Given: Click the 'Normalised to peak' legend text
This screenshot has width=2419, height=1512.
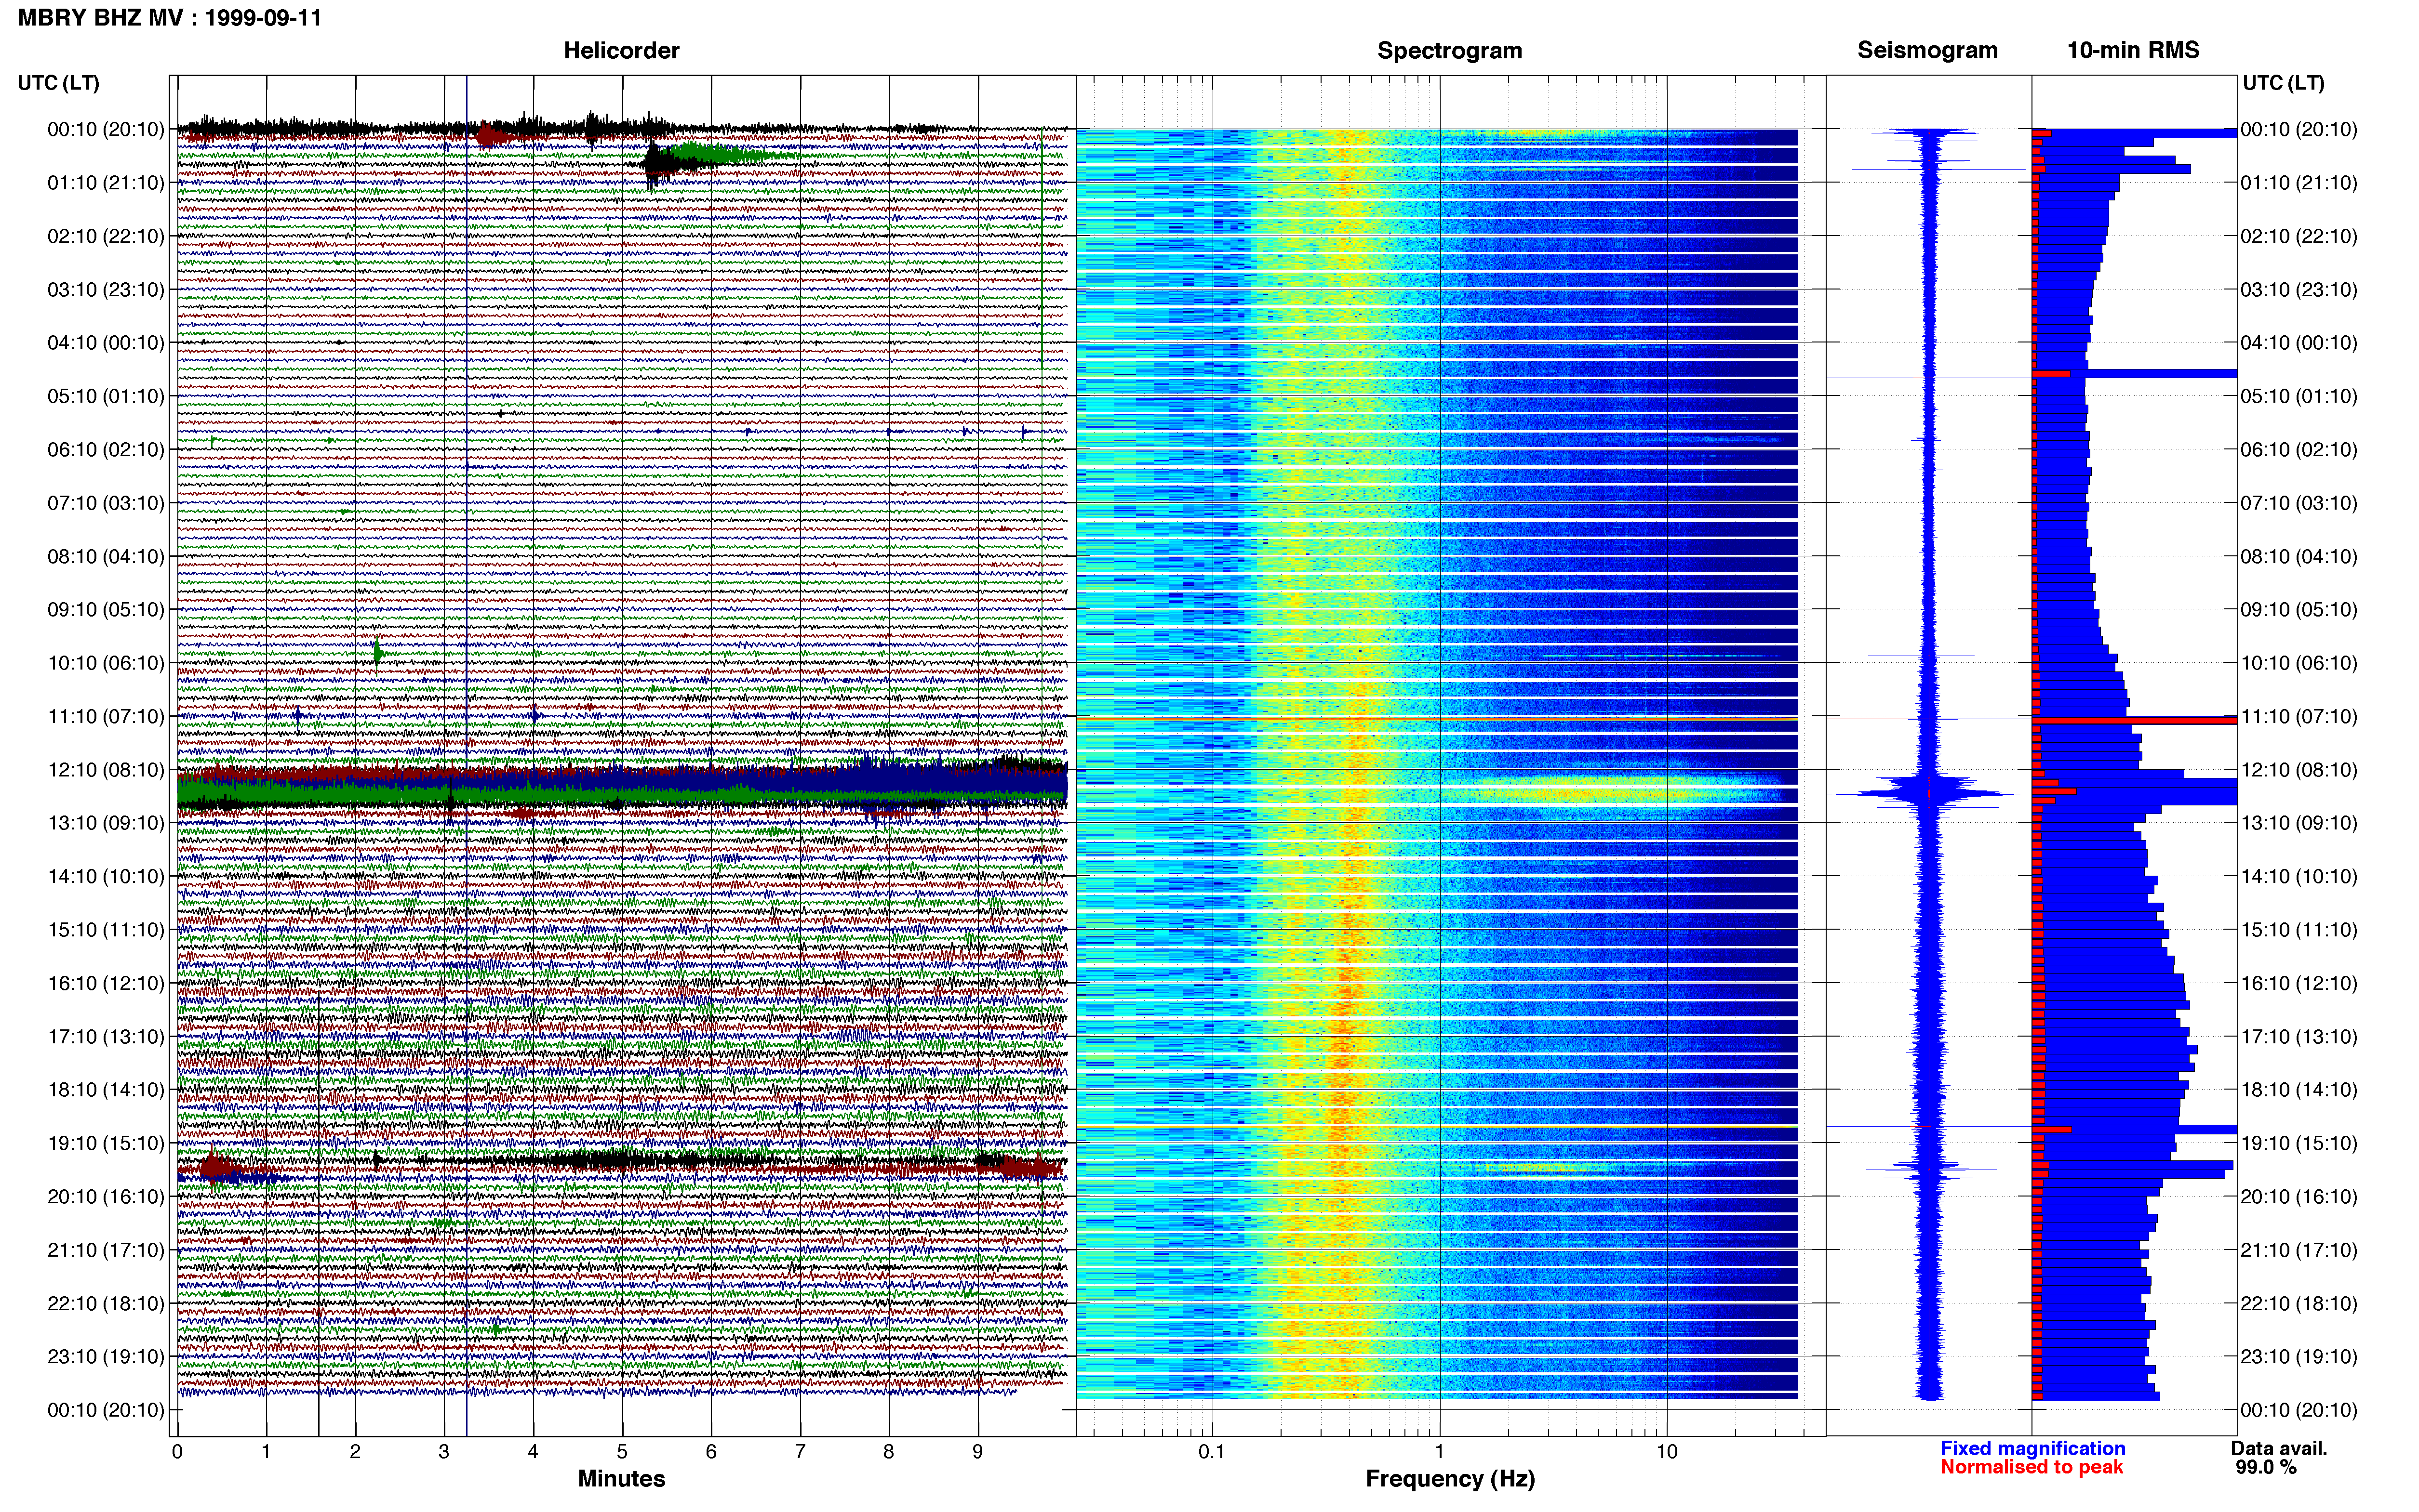Looking at the screenshot, I should [x=2031, y=1467].
